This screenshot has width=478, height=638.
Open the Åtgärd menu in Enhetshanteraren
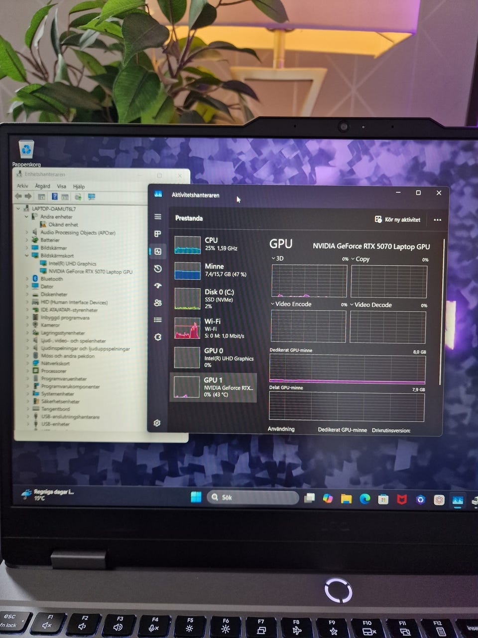42,186
